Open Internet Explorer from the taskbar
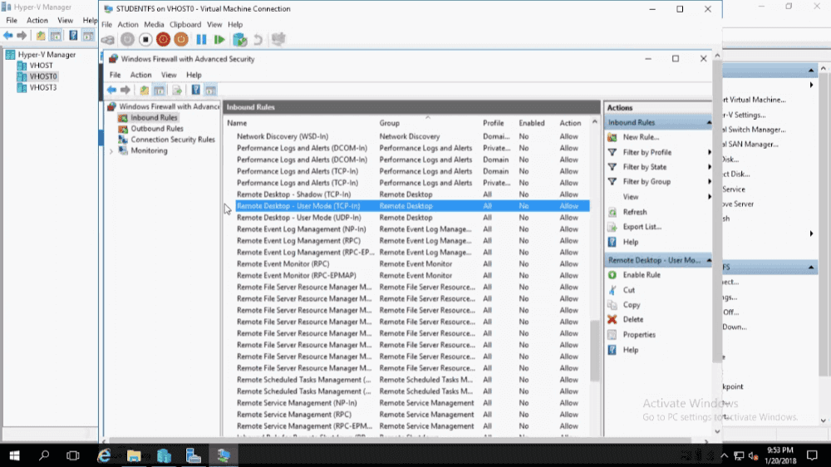 point(105,455)
